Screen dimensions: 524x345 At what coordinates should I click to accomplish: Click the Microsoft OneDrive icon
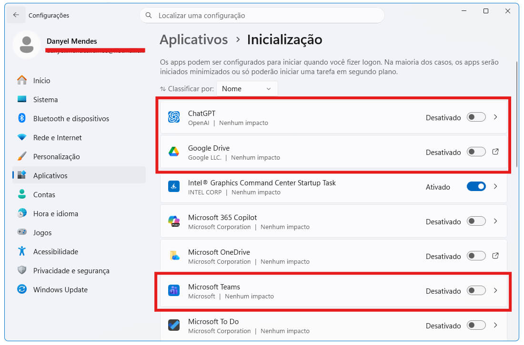click(x=174, y=256)
